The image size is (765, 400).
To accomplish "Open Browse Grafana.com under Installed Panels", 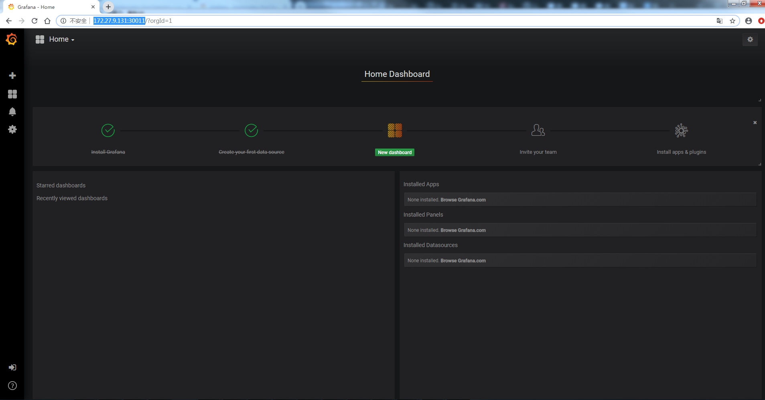I will coord(463,230).
